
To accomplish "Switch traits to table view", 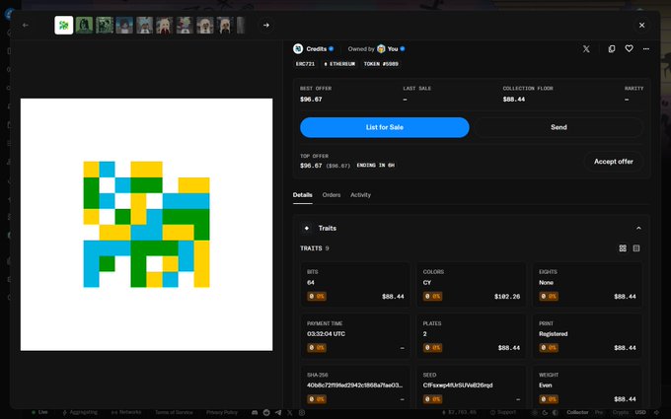I will coord(636,248).
